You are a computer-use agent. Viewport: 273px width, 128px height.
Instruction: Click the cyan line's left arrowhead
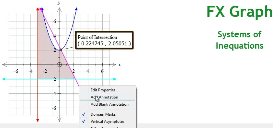click(4, 79)
